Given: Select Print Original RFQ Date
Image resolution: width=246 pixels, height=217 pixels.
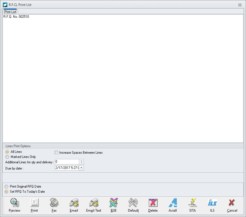Looking at the screenshot, I should pyautogui.click(x=6, y=187).
